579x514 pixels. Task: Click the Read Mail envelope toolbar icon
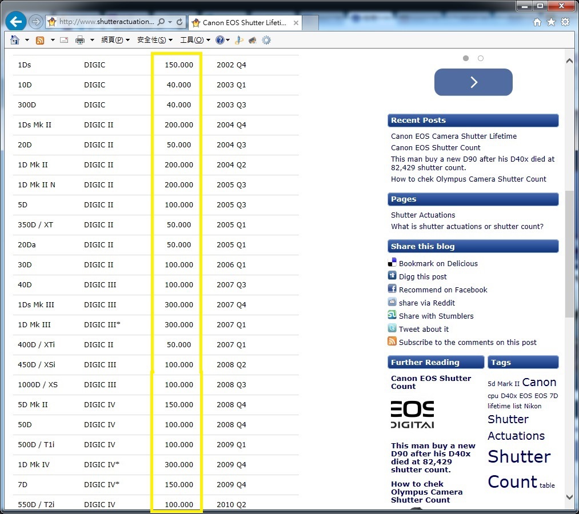64,40
